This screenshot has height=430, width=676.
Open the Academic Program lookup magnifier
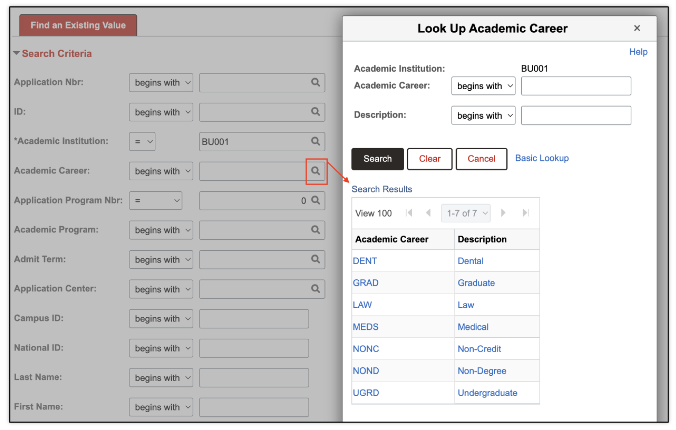(315, 230)
